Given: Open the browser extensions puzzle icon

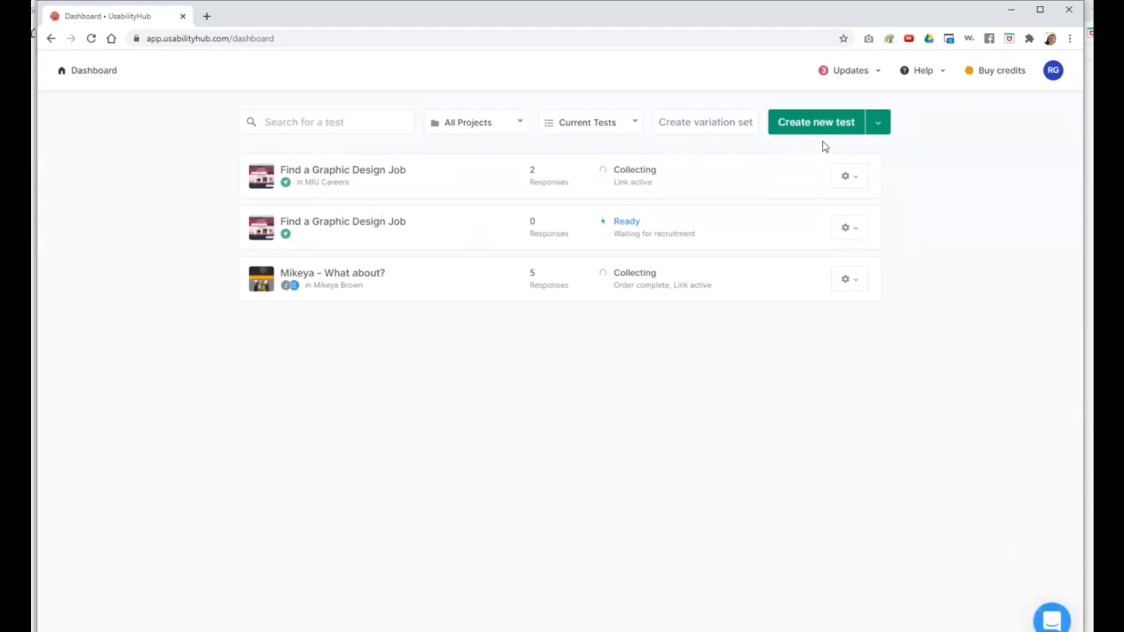Looking at the screenshot, I should point(1029,39).
